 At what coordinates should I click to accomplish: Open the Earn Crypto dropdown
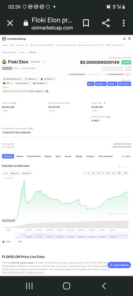(125, 84)
